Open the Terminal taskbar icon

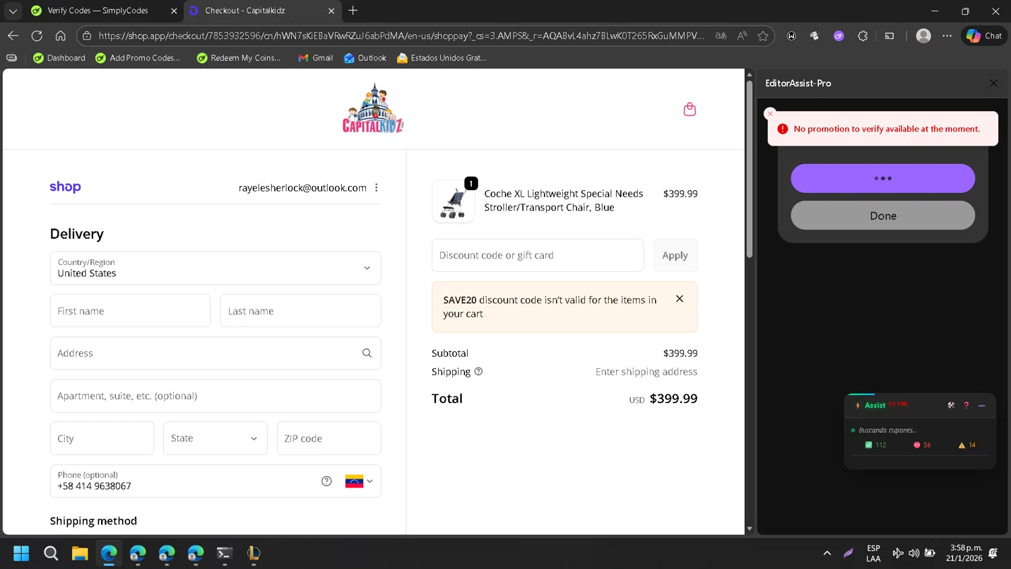click(x=224, y=553)
